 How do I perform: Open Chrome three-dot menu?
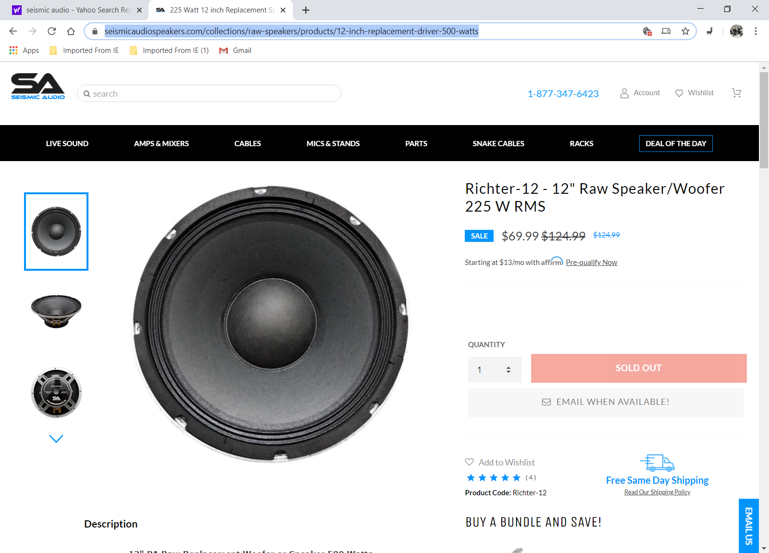(x=756, y=31)
